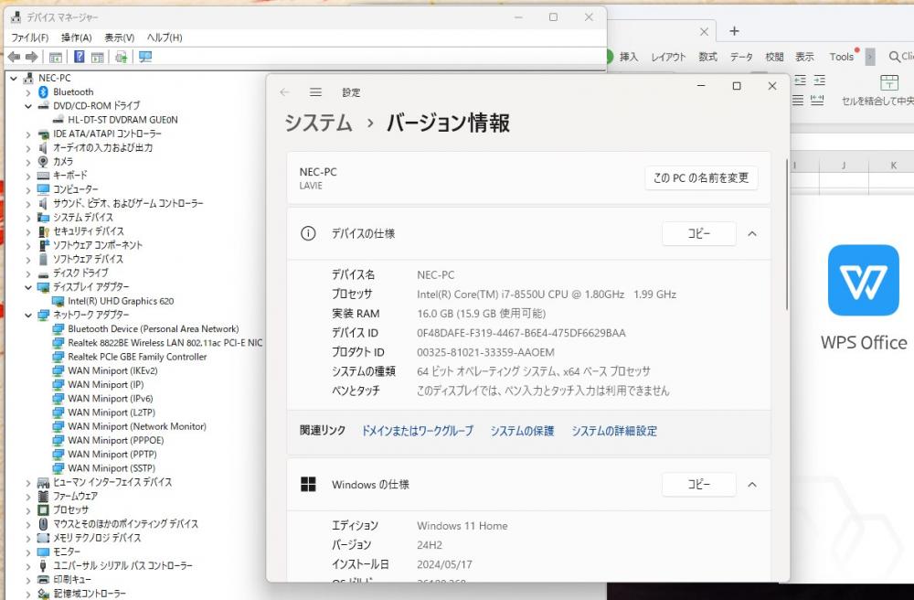Expand the プロセッサ category chevron

[28, 510]
